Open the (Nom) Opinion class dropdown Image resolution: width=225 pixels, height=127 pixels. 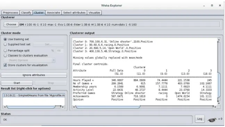30,60
